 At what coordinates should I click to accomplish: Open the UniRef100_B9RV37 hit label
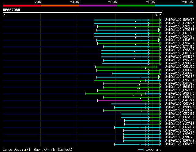179,20
